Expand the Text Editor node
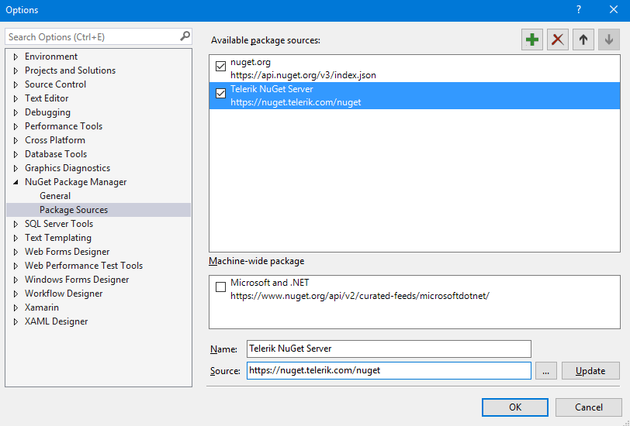Viewport: 630px width, 426px height. [x=16, y=98]
